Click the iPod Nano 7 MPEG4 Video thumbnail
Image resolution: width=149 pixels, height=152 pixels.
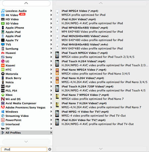point(57,97)
